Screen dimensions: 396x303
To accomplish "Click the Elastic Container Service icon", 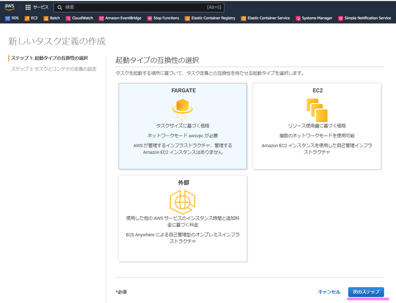I will click(244, 18).
